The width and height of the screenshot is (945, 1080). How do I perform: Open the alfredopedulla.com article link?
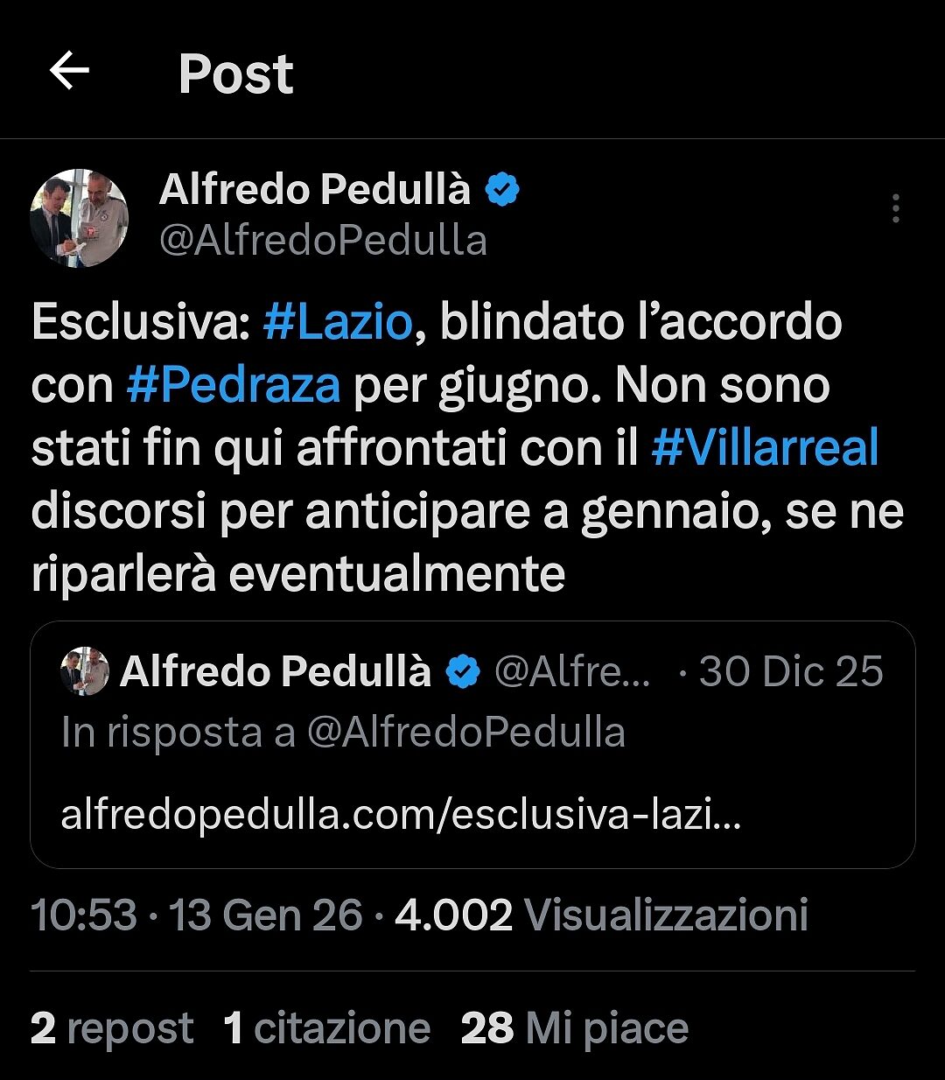click(x=401, y=816)
